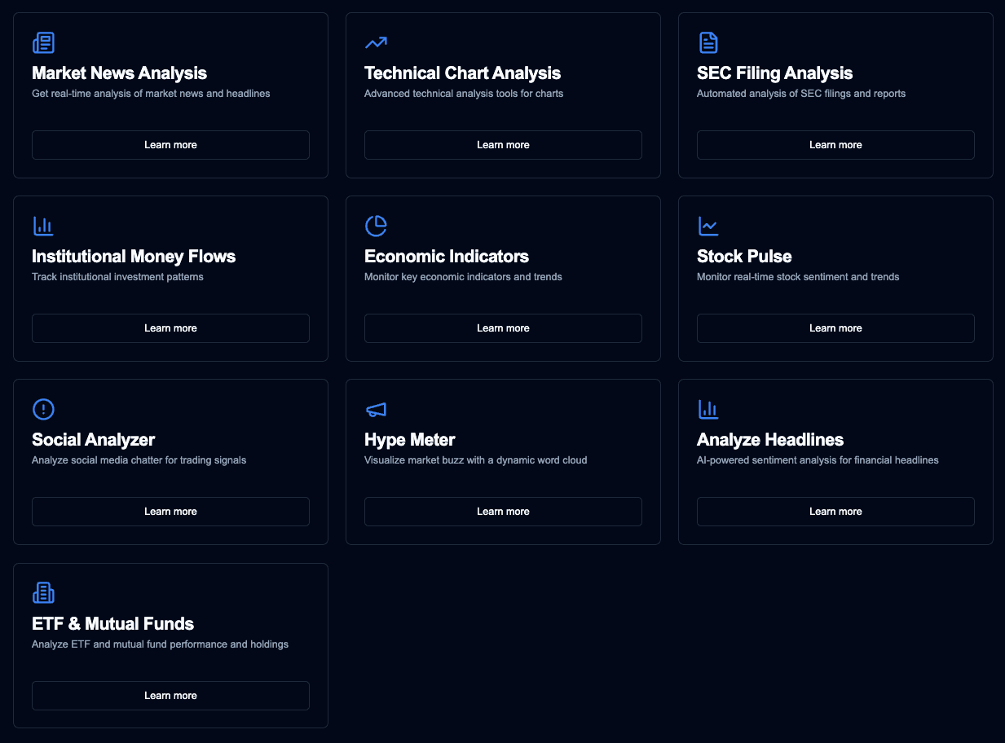Open Learn more for Hype Meter
This screenshot has height=743, width=1005.
pos(503,511)
